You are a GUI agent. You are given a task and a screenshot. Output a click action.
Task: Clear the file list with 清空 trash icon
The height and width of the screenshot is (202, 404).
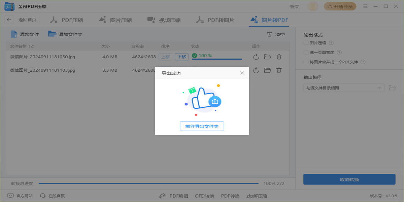[269, 34]
